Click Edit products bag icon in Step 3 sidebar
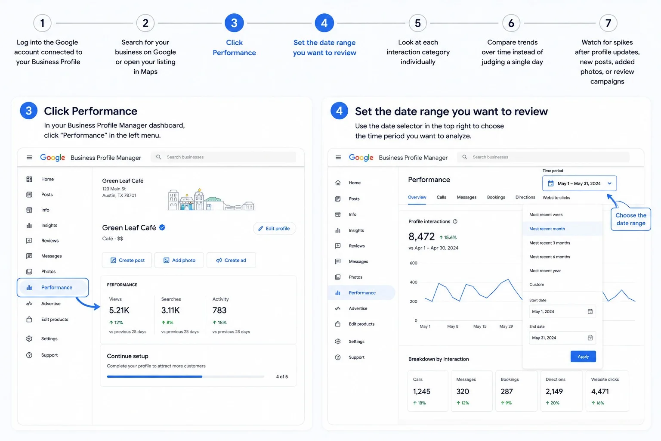 [29, 320]
